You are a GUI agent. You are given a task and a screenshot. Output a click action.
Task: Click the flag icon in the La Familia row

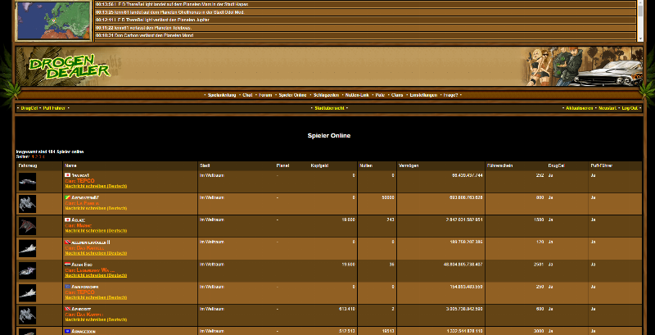(68, 197)
